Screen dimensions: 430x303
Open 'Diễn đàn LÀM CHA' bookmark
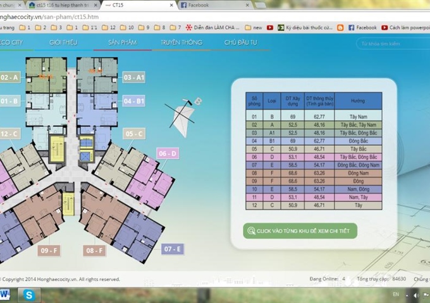212,28
